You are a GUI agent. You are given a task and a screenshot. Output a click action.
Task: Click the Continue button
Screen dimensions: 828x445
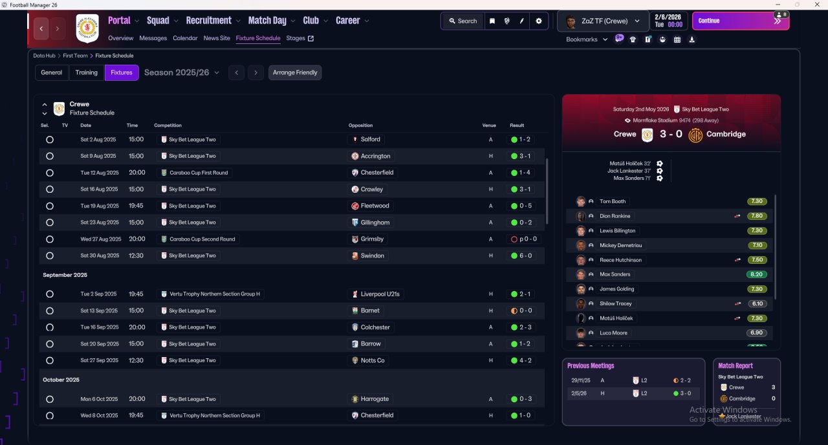(741, 21)
